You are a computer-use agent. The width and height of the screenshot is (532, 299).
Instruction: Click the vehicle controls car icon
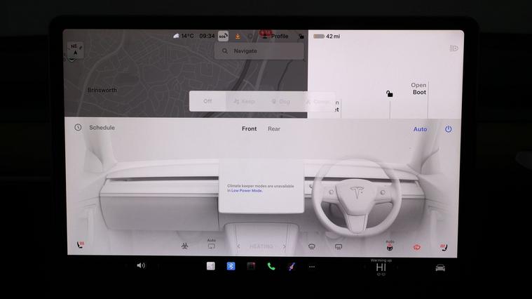tap(440, 267)
